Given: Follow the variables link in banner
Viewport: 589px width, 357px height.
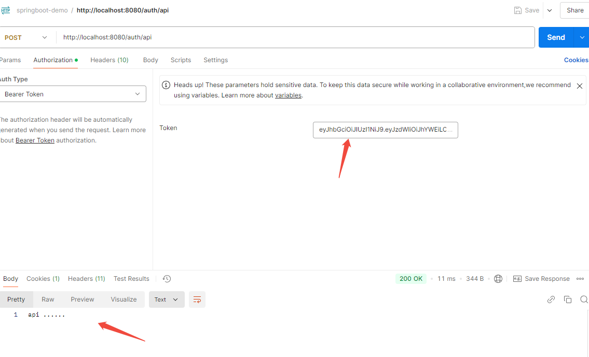Looking at the screenshot, I should click(288, 95).
